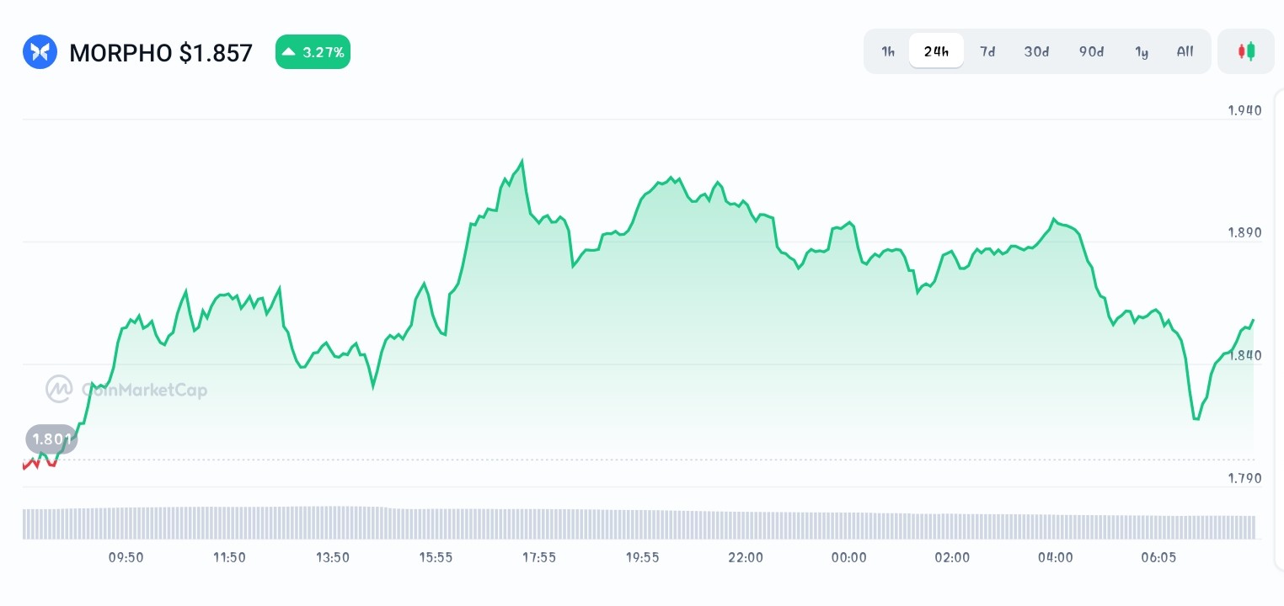Click the 19:55 time axis label

tap(642, 557)
